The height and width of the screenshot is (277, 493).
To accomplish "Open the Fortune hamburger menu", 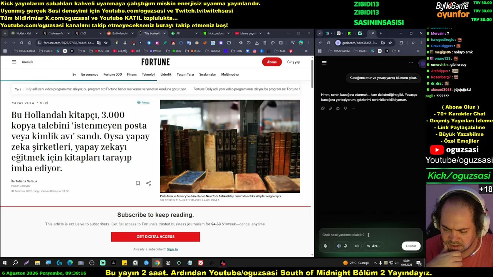I will [14, 62].
